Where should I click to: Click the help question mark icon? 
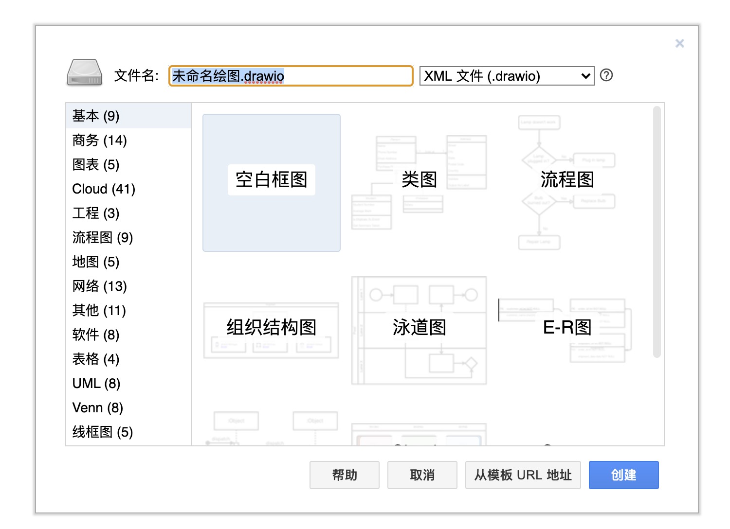click(606, 75)
